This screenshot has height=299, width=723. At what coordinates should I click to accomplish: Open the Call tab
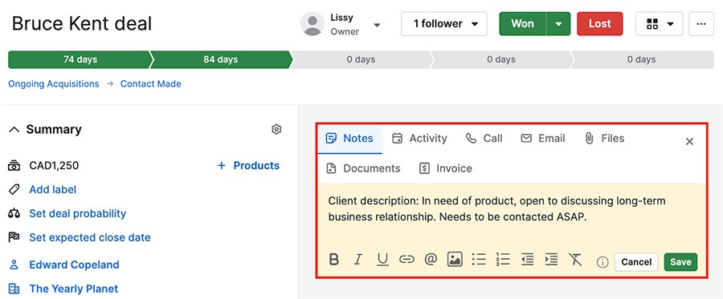(484, 139)
